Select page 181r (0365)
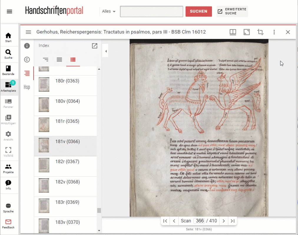The width and height of the screenshot is (298, 235). (x=65, y=126)
